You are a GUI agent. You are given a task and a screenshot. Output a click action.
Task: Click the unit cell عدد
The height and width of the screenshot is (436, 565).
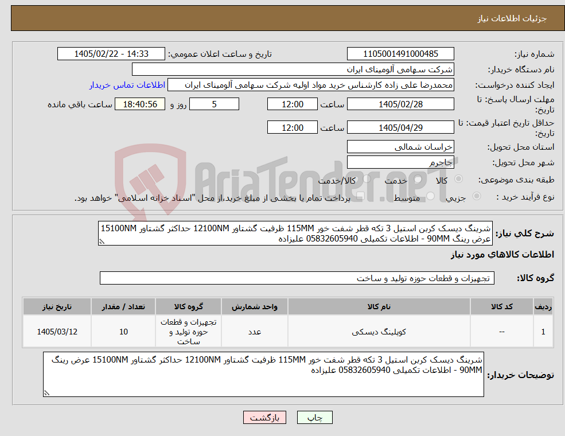tap(255, 332)
